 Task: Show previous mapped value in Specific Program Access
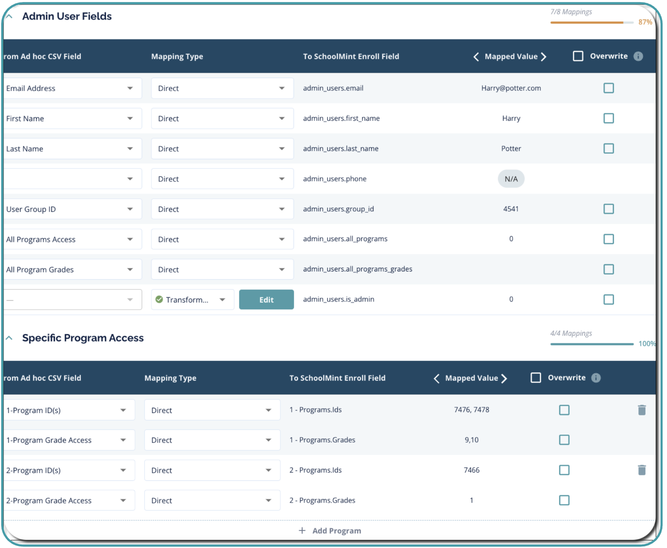436,378
